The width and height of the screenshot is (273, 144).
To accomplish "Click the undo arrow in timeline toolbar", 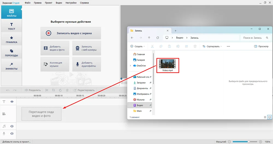I will [8, 90].
